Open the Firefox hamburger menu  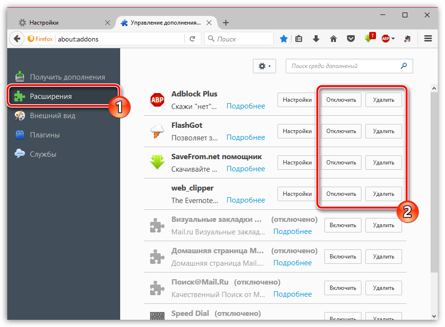pos(428,39)
